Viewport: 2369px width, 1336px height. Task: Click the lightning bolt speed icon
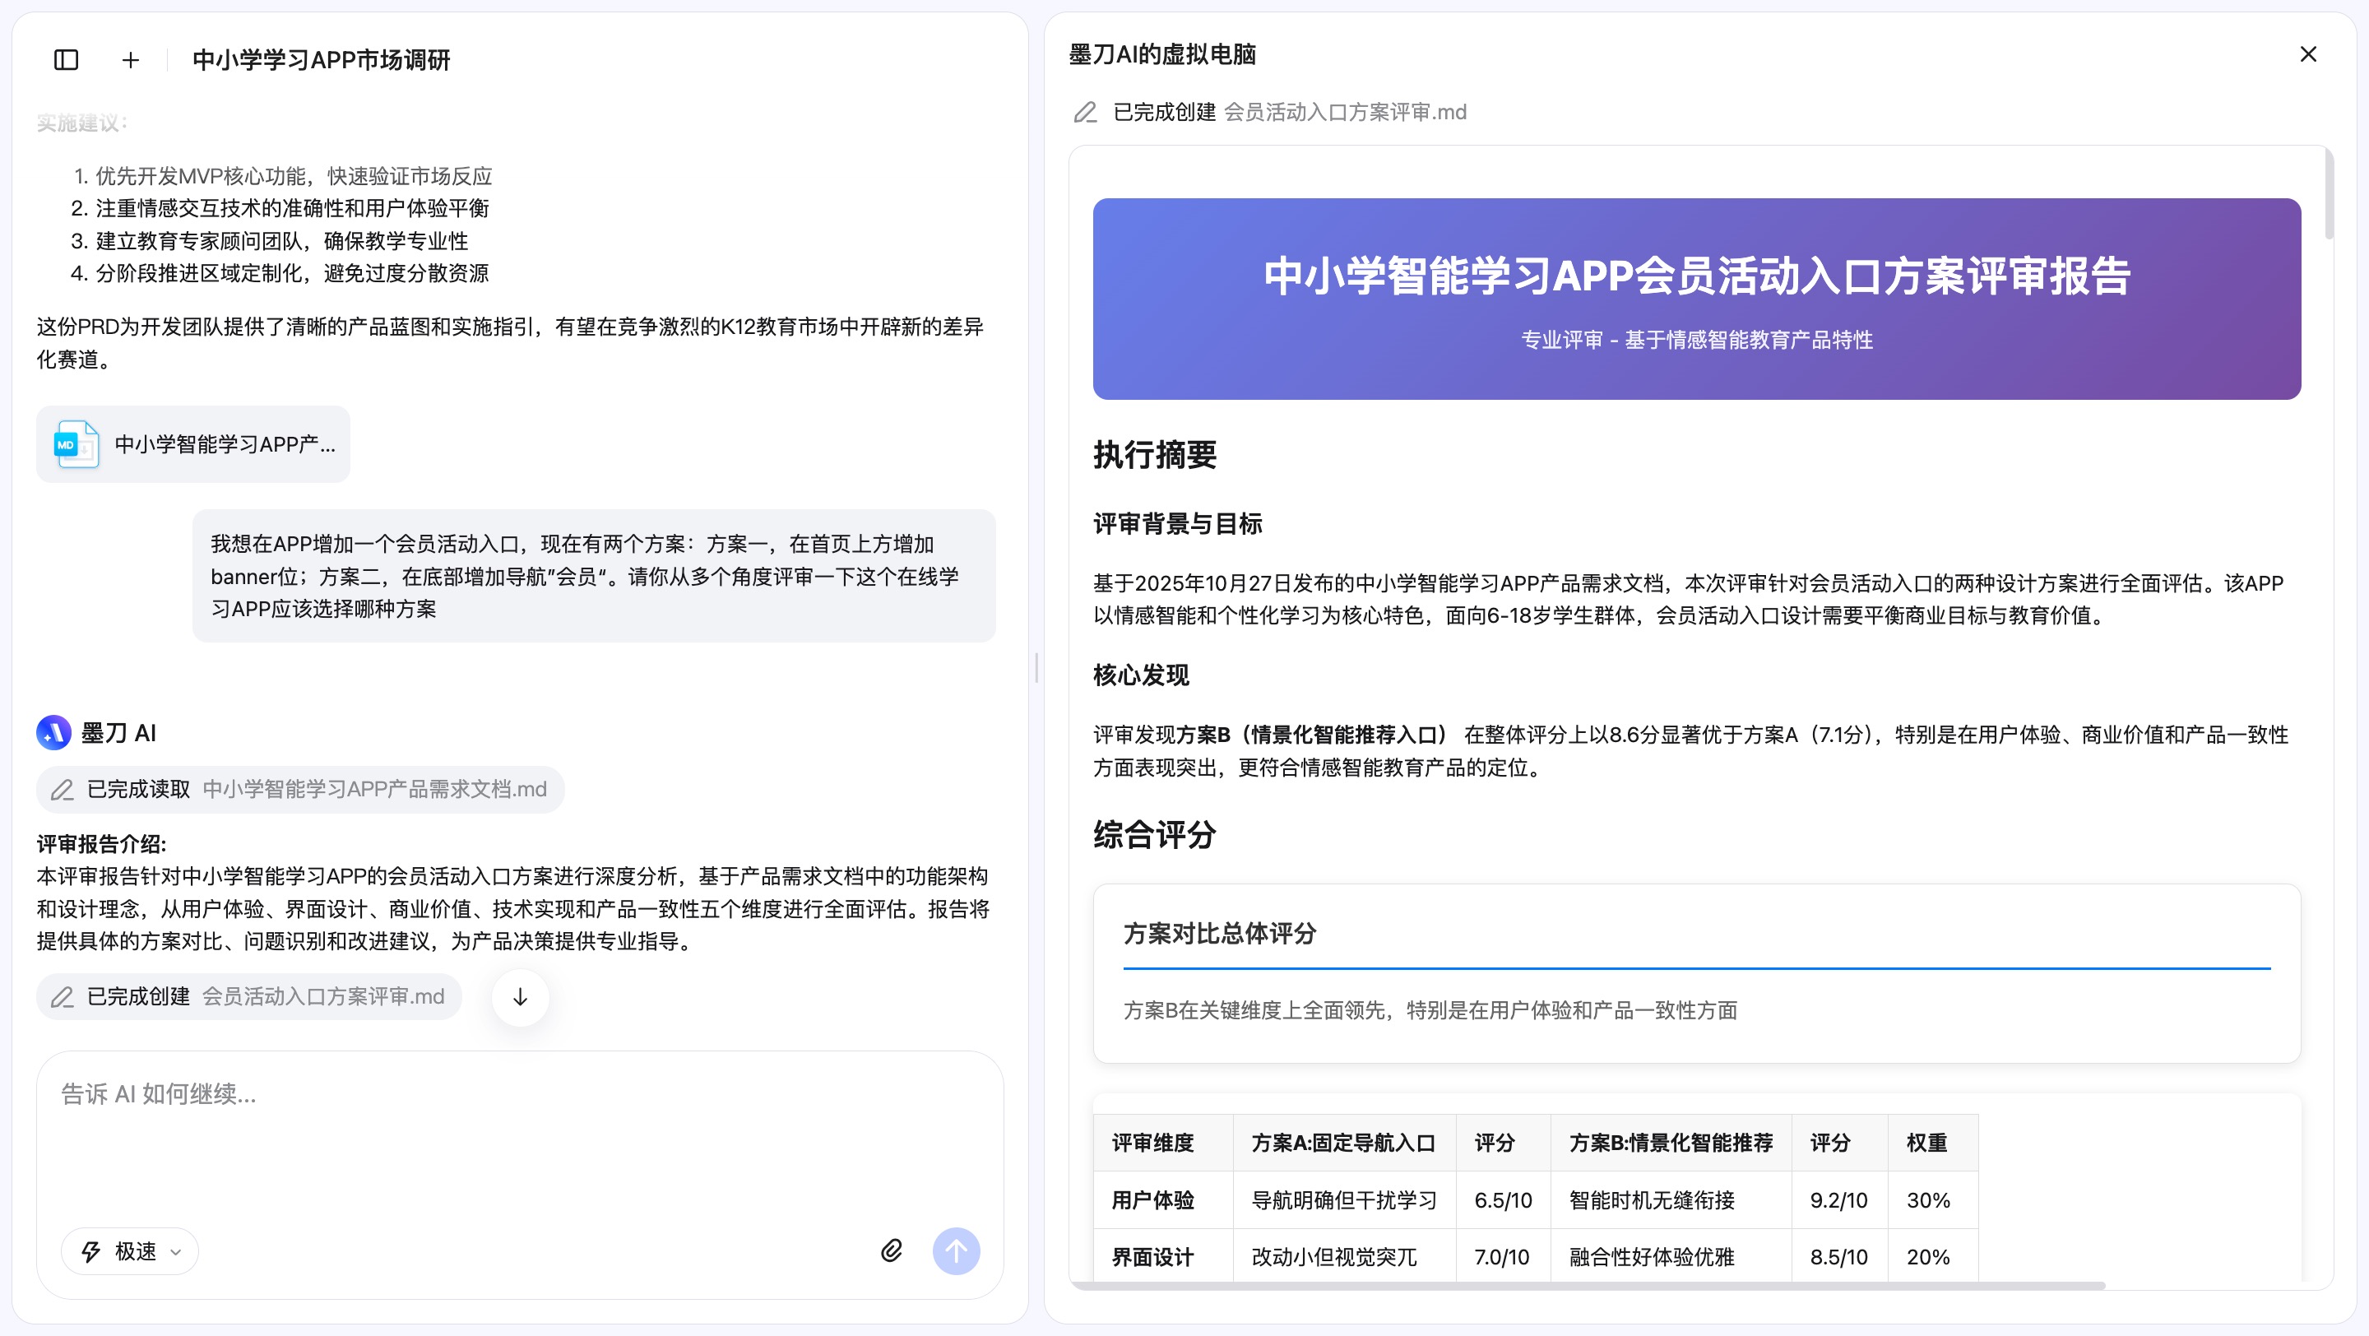91,1250
